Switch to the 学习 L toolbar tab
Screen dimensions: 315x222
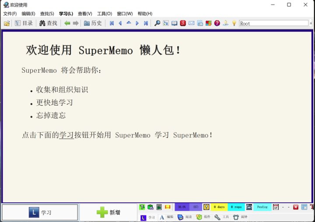148,217
